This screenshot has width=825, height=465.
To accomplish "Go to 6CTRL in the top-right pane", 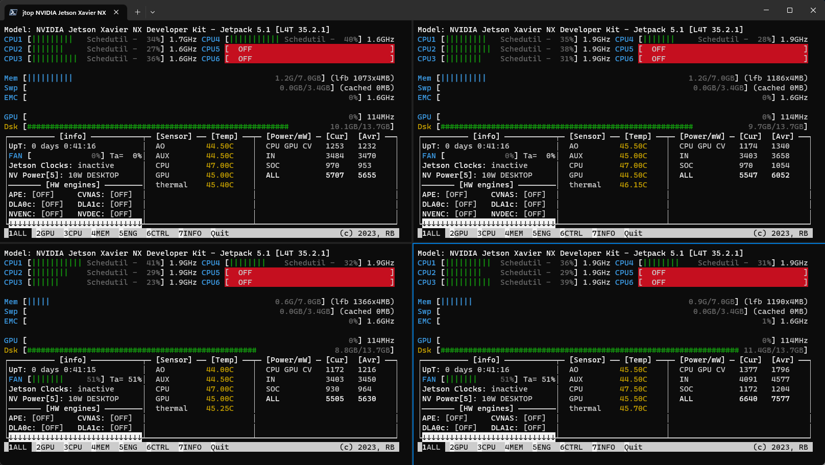I will click(x=571, y=233).
